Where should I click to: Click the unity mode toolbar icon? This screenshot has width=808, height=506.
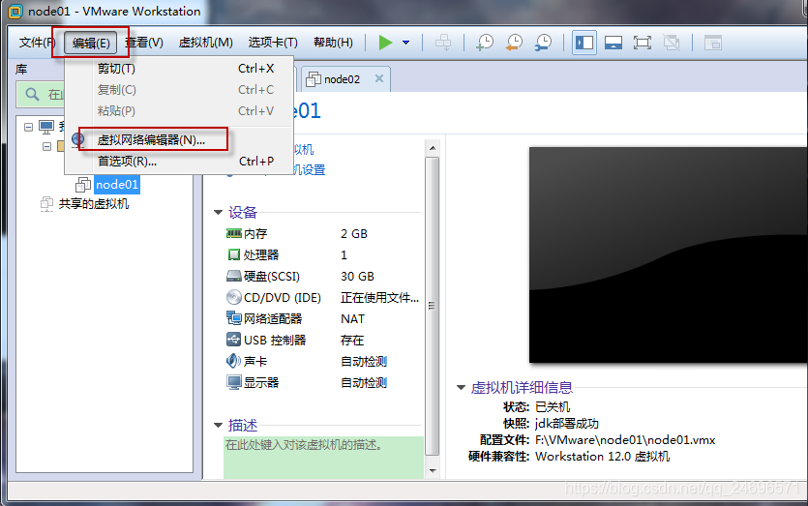[672, 43]
